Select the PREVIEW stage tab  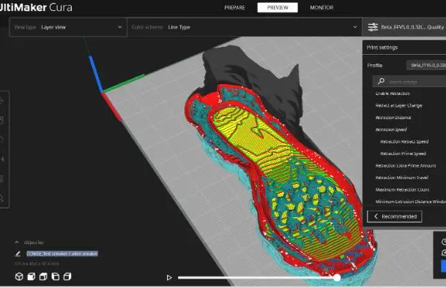(x=278, y=7)
